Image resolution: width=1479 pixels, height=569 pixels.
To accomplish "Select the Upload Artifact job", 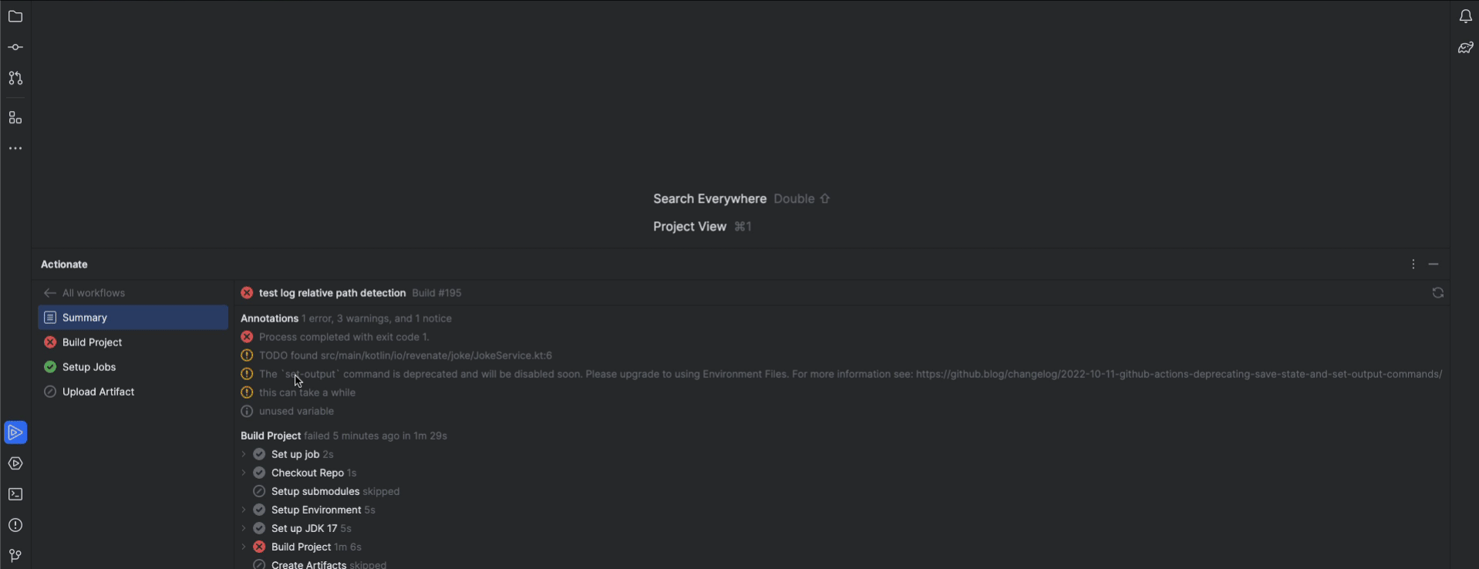I will (99, 391).
